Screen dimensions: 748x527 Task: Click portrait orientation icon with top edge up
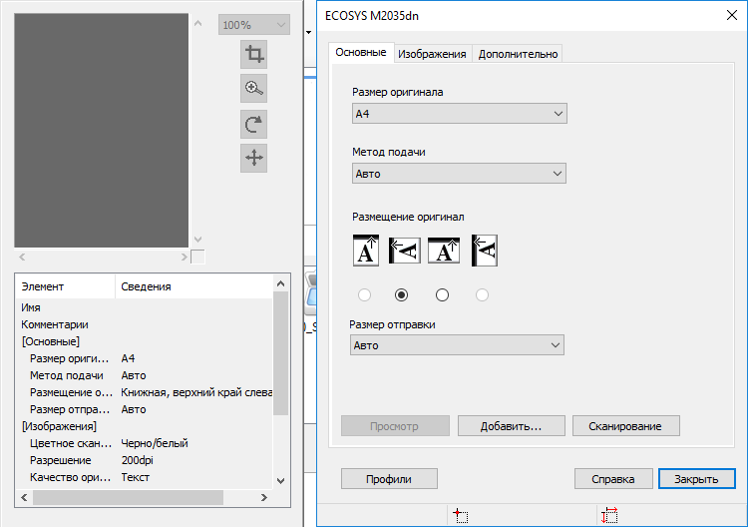coord(366,250)
